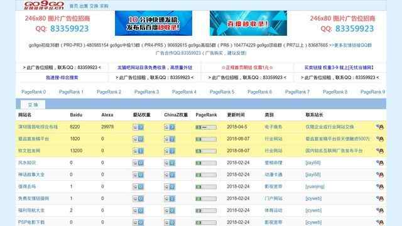
Task: Click ChinaZ权重 badge in 风水知识 row
Action: [170, 163]
